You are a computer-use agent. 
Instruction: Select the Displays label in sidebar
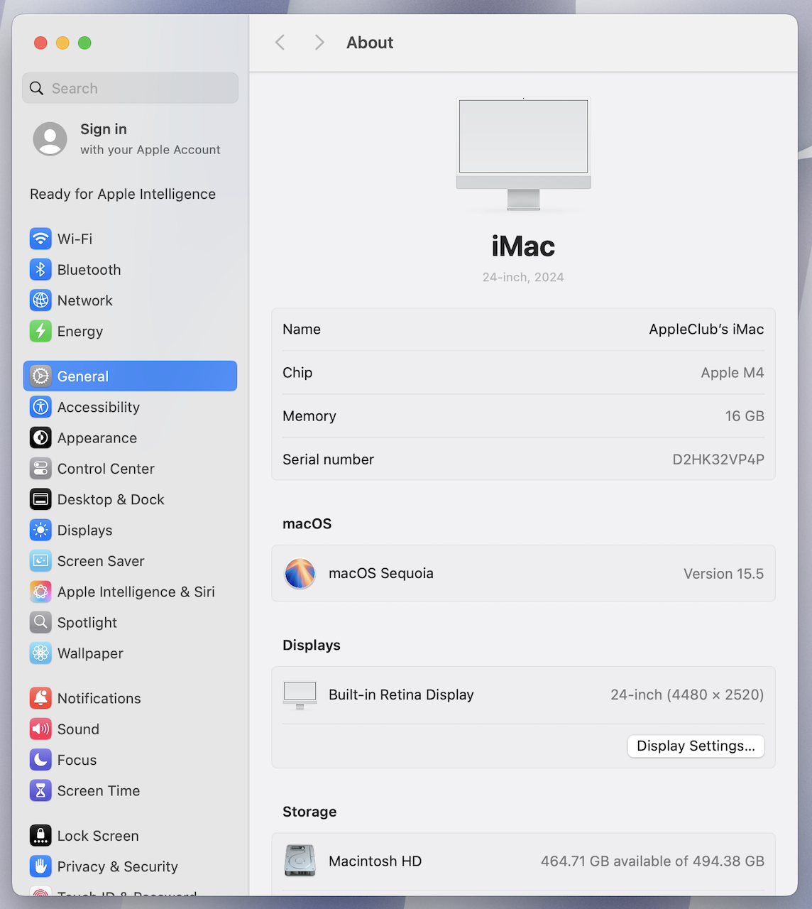pyautogui.click(x=85, y=530)
